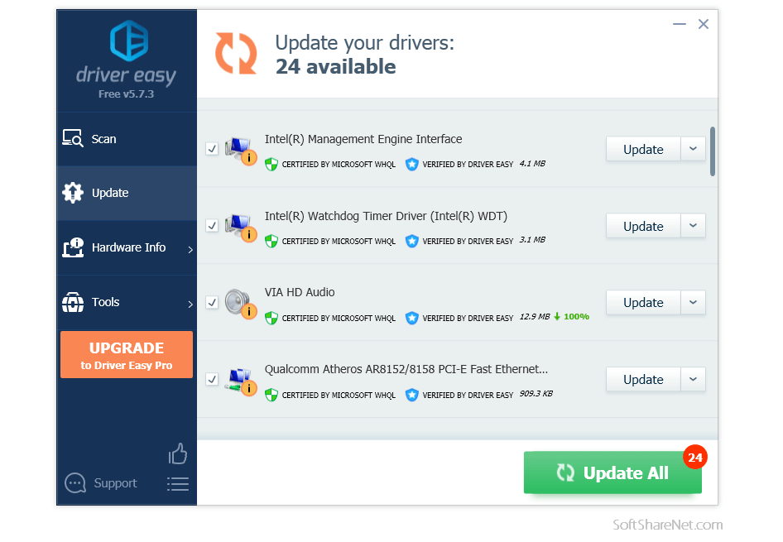
Task: Click the 3.1 MB size label
Action: pos(532,240)
